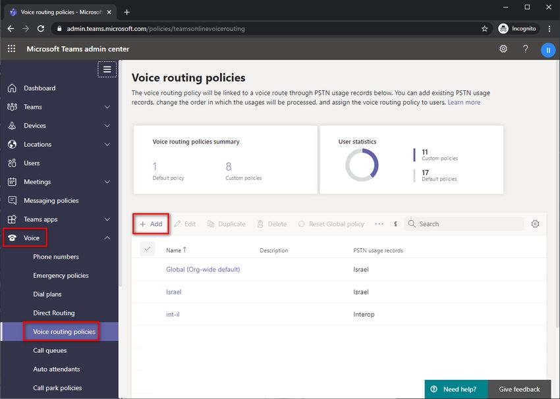The width and height of the screenshot is (560, 399).
Task: Bookmark the page with the star icon
Action: (484, 28)
